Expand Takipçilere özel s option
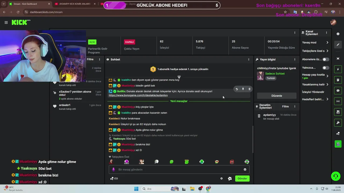This screenshot has height=193, width=344. (315, 51)
